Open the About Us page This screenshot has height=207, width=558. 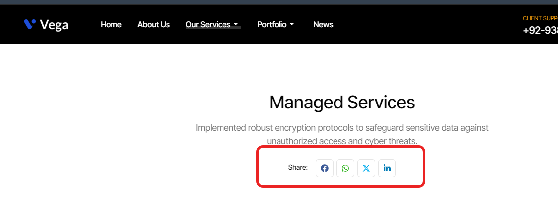click(x=154, y=24)
